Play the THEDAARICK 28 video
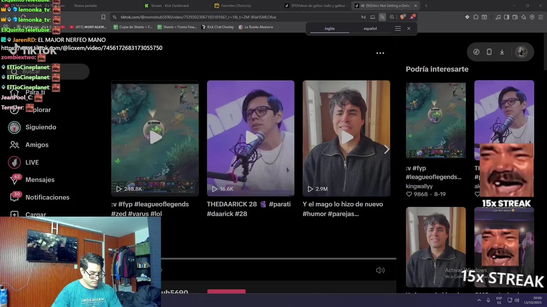Viewport: 547px width, 307px height. tap(250, 138)
